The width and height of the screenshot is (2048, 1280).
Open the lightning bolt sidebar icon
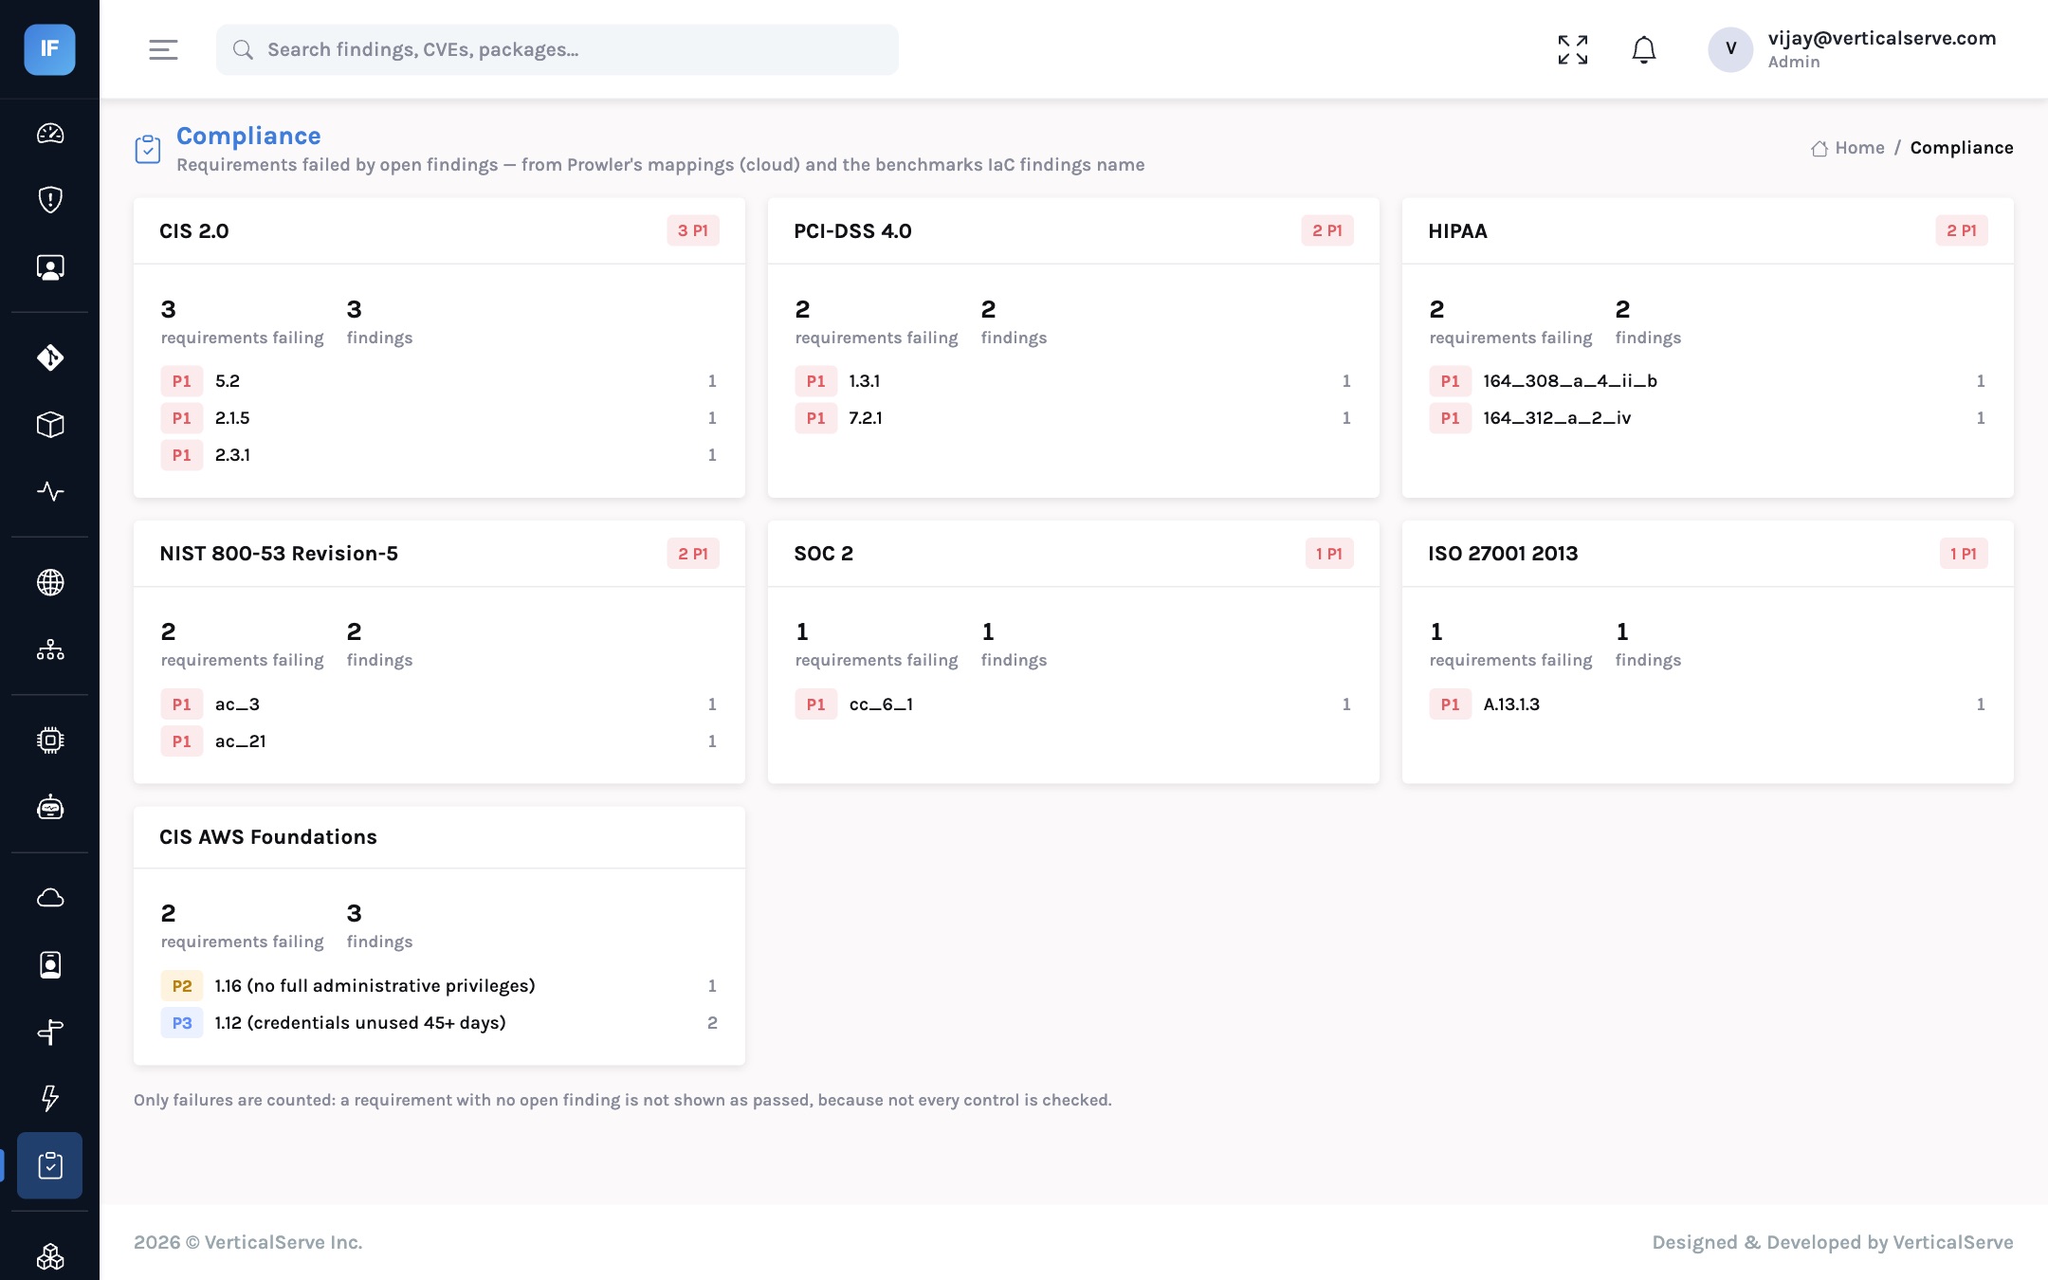click(x=50, y=1098)
